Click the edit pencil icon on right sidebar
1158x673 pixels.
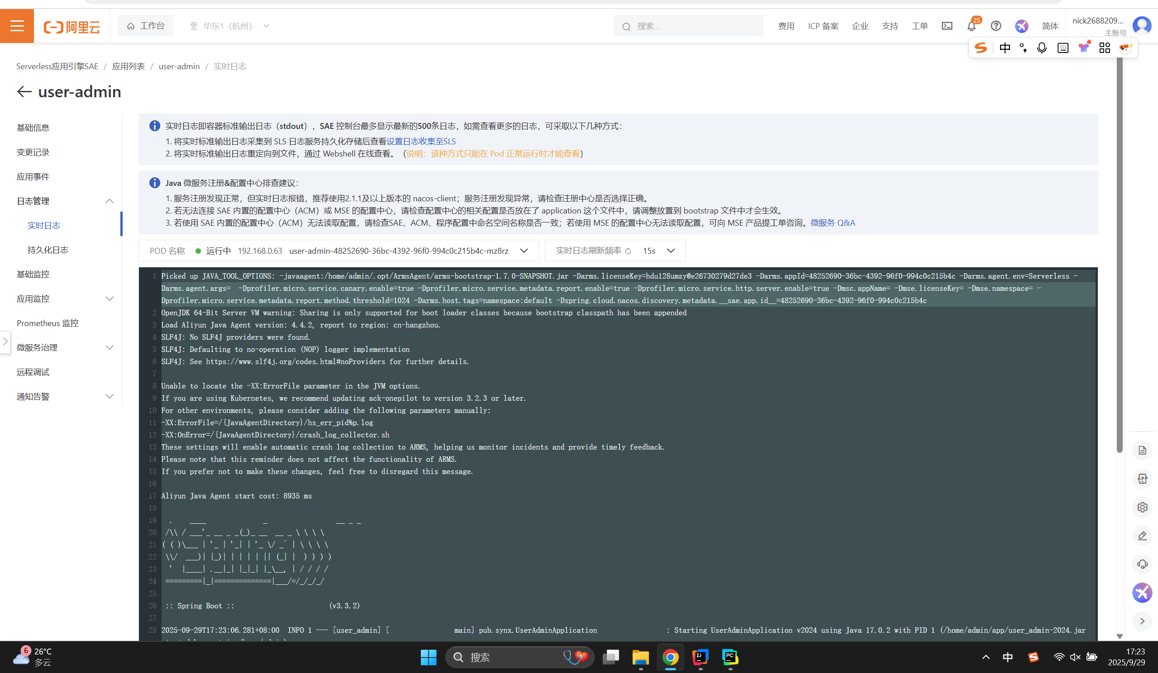(1142, 536)
